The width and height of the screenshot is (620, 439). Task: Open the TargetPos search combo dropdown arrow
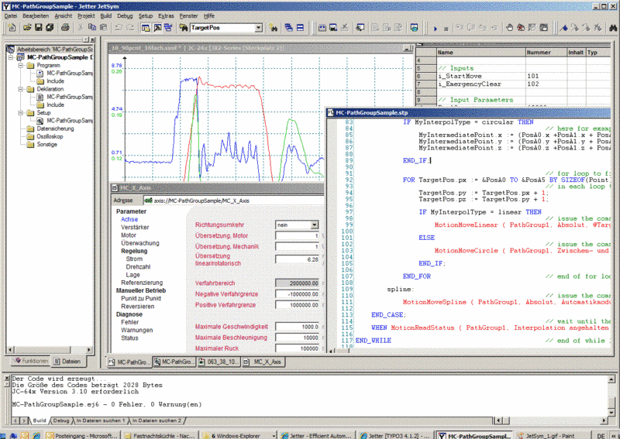point(258,28)
